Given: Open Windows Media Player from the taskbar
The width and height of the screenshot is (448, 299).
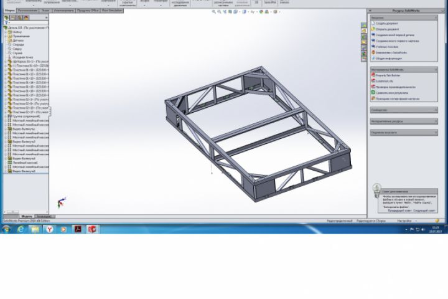Looking at the screenshot, I should click(x=63, y=229).
